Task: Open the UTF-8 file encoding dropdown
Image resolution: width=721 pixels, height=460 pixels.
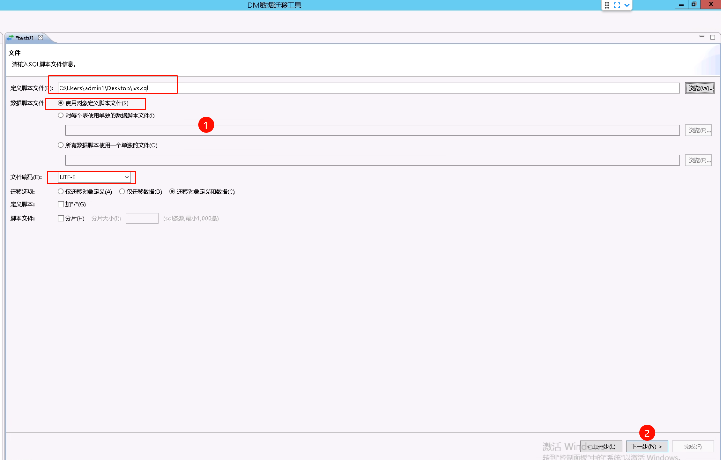Action: coord(94,177)
